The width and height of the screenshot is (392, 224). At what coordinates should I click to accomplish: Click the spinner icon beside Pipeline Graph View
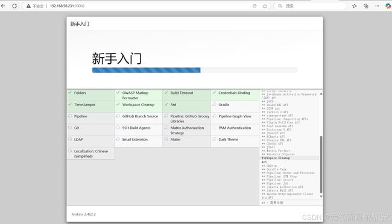214,116
